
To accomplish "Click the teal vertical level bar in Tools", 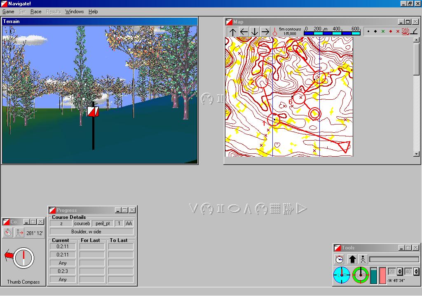I will tap(374, 276).
